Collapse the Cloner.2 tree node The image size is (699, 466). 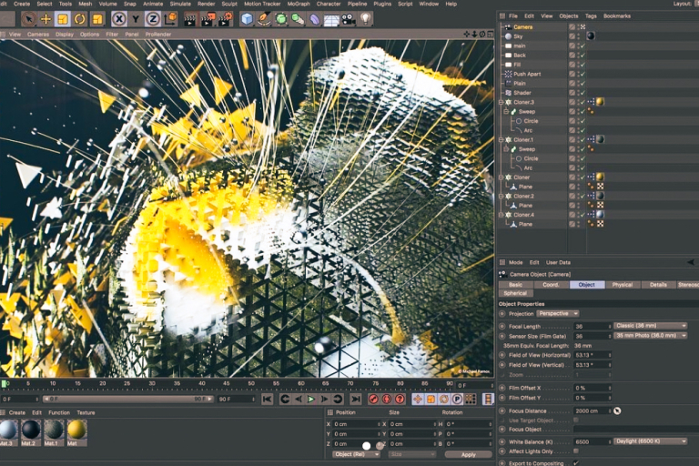[501, 196]
